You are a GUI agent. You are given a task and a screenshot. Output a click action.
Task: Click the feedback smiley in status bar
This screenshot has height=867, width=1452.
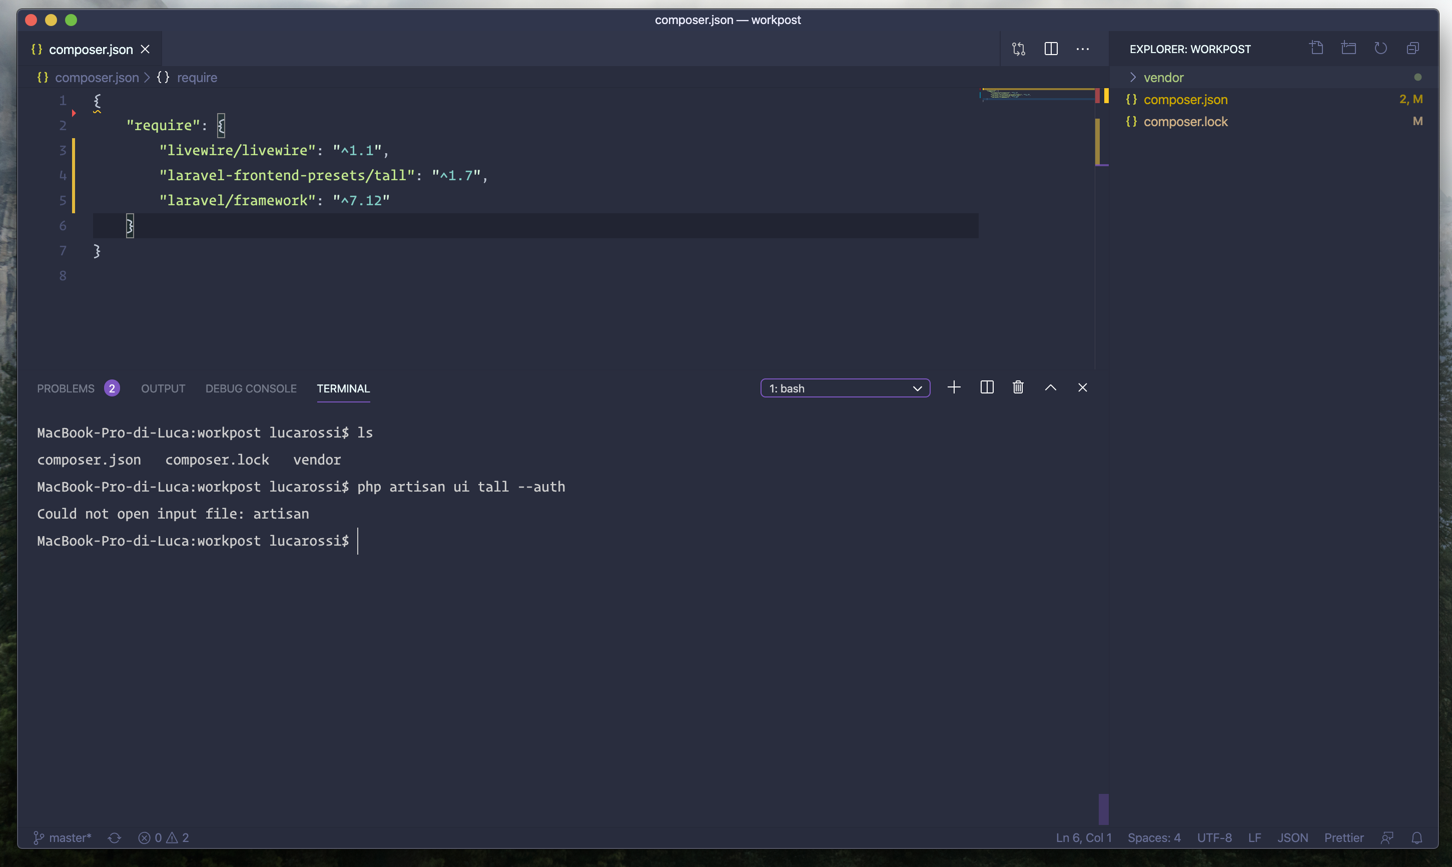(1388, 837)
